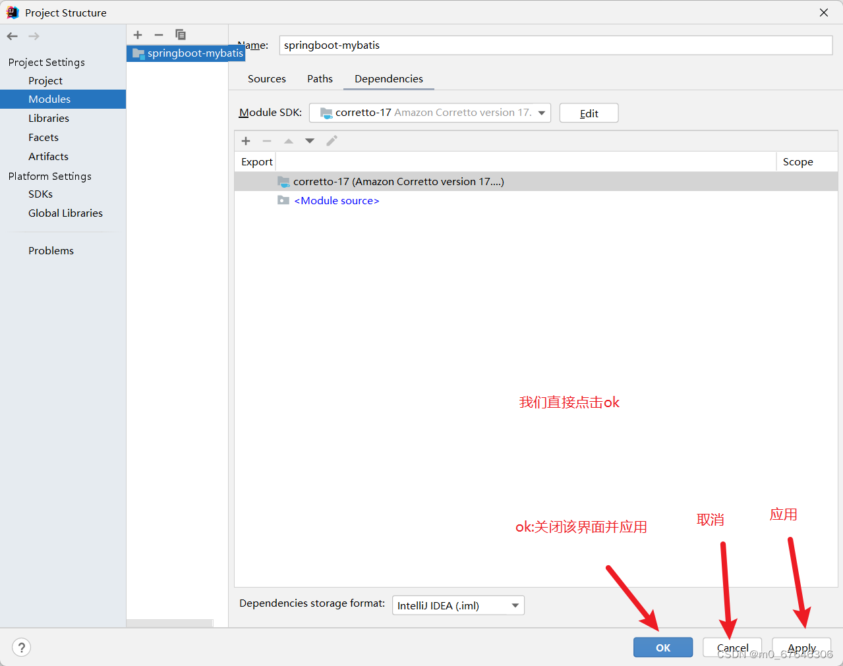Select corretto-17 dependency row
The image size is (843, 666).
point(536,182)
